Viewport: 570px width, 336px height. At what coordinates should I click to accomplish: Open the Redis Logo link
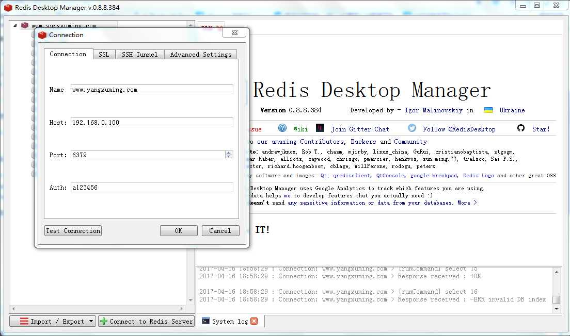pyautogui.click(x=479, y=176)
